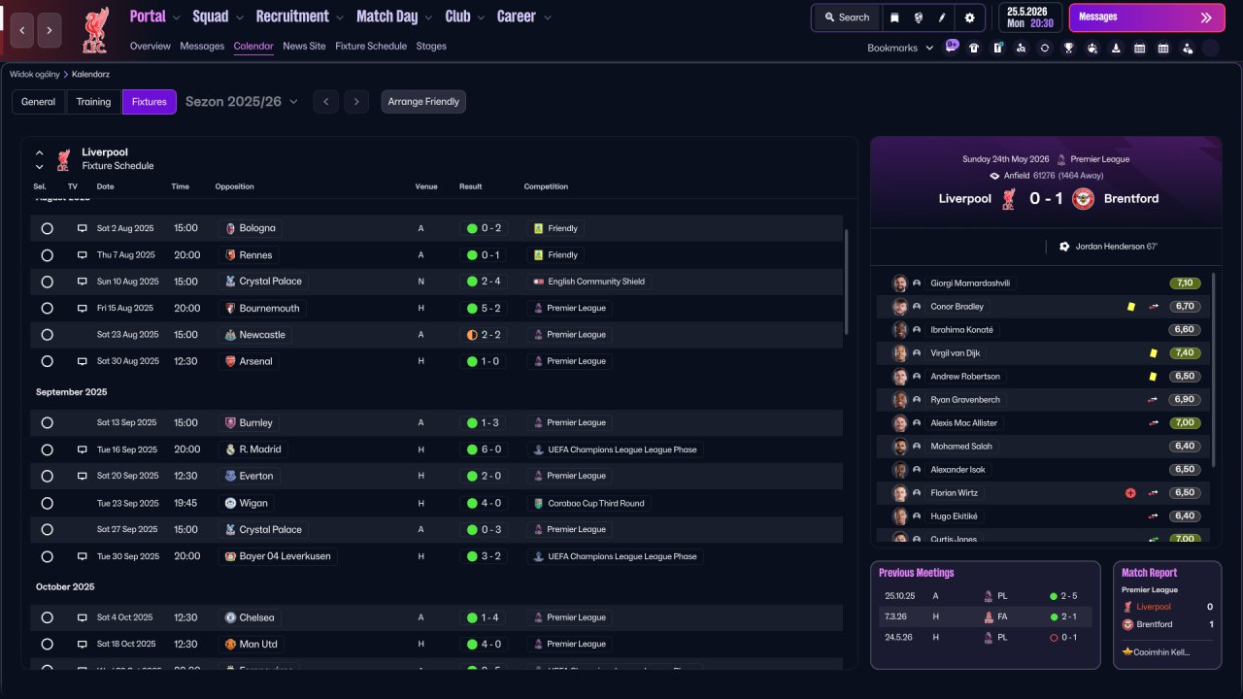Click the injury icon for Florian Wirtz

tap(1130, 493)
